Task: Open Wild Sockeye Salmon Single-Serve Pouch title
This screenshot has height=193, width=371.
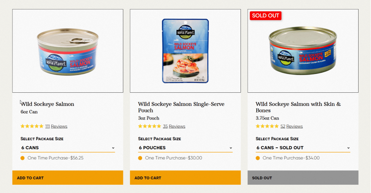Action: pyautogui.click(x=181, y=107)
